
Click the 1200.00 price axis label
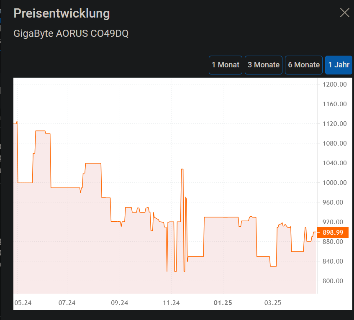(335, 84)
